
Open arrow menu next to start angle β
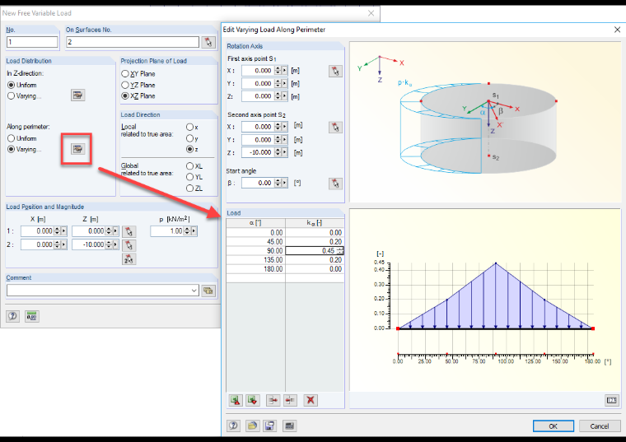click(x=285, y=183)
